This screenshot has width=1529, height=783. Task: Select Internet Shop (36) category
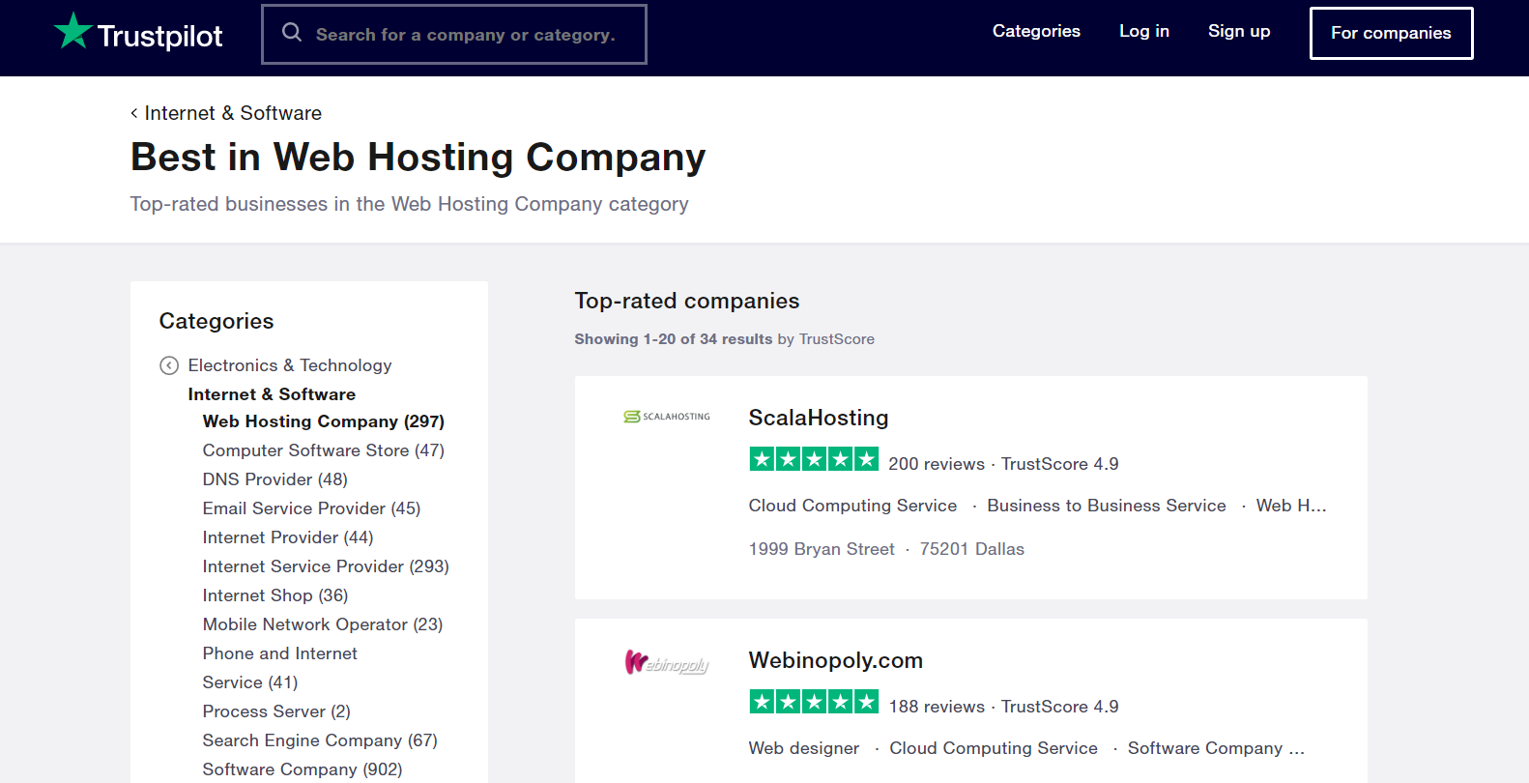275,595
